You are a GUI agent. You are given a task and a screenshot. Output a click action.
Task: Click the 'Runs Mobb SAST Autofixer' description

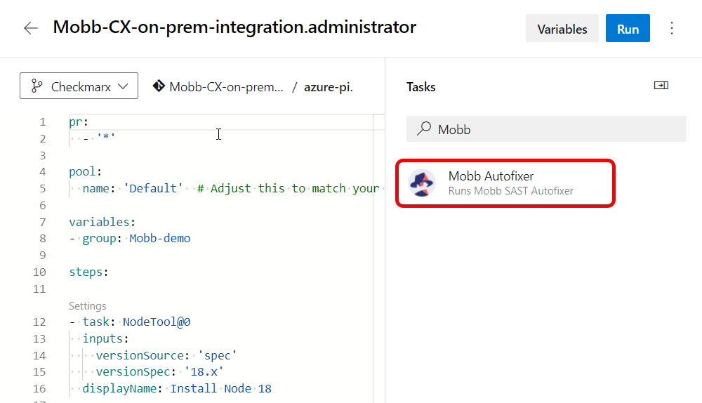coord(510,191)
